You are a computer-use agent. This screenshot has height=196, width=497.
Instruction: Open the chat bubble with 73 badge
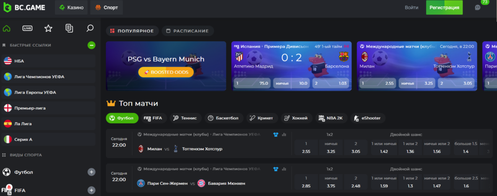(x=478, y=8)
